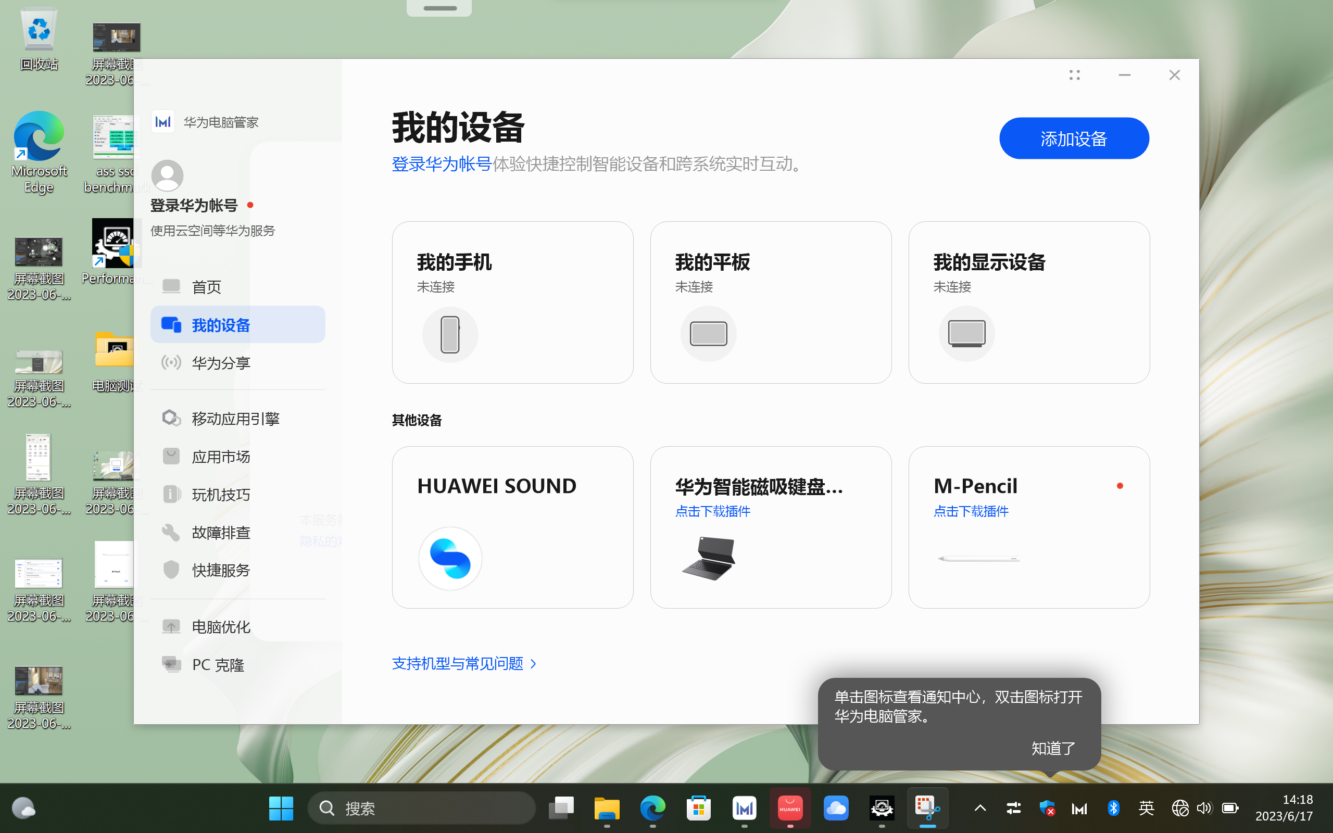Open the cloud app icon in taskbar
The image size is (1333, 833).
pyautogui.click(x=836, y=808)
